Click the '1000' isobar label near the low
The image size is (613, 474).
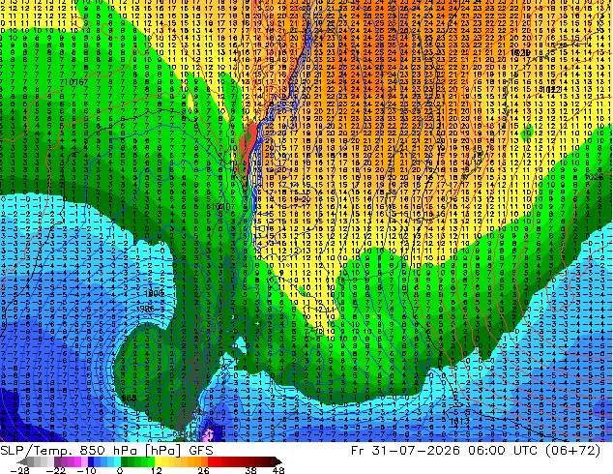point(154,293)
